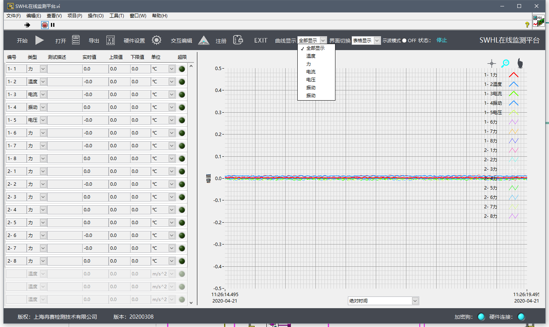Click the over-limit LED for row 1-5
Image resolution: width=549 pixels, height=327 pixels.
[x=182, y=120]
